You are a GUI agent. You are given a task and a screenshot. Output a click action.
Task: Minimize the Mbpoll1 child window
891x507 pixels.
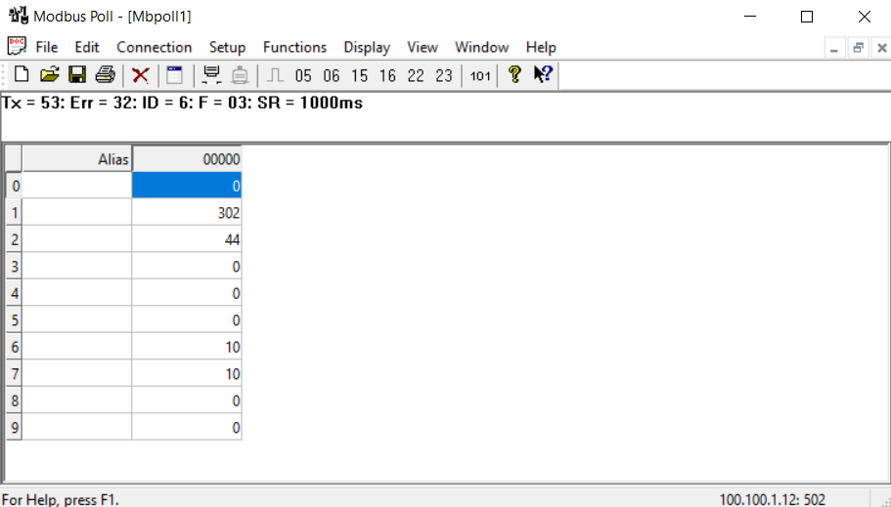(834, 48)
